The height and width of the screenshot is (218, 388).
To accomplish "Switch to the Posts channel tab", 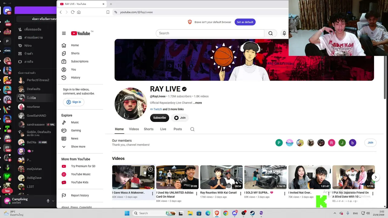I will 178,129.
